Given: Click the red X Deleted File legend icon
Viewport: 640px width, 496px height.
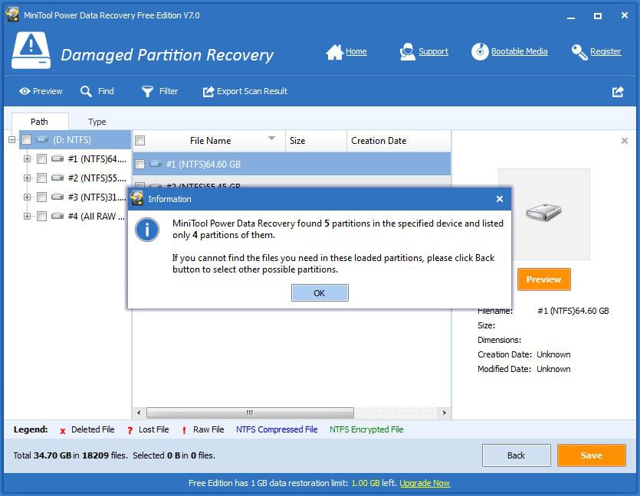Looking at the screenshot, I should (62, 430).
